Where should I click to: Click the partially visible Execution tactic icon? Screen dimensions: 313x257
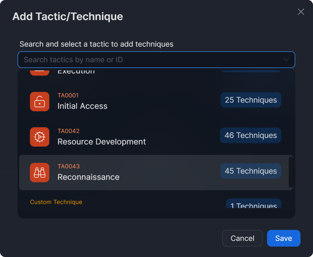click(x=40, y=72)
